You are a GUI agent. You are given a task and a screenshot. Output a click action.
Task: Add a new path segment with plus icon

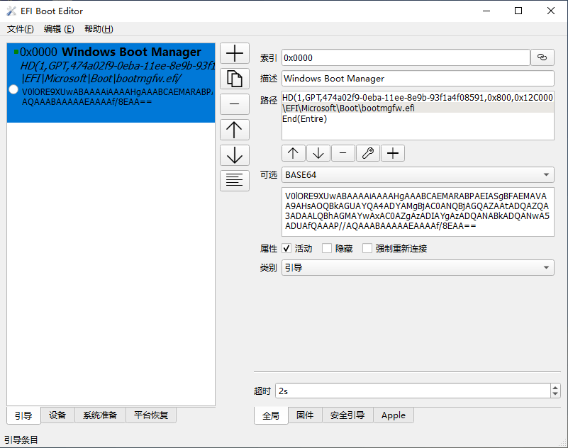pyautogui.click(x=392, y=152)
